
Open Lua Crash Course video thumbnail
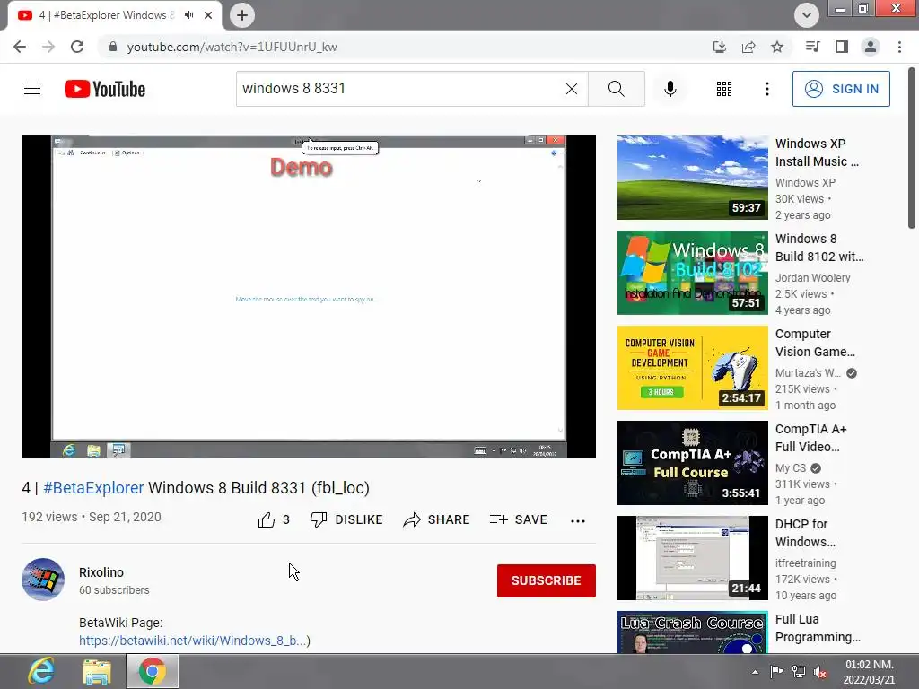pos(692,632)
